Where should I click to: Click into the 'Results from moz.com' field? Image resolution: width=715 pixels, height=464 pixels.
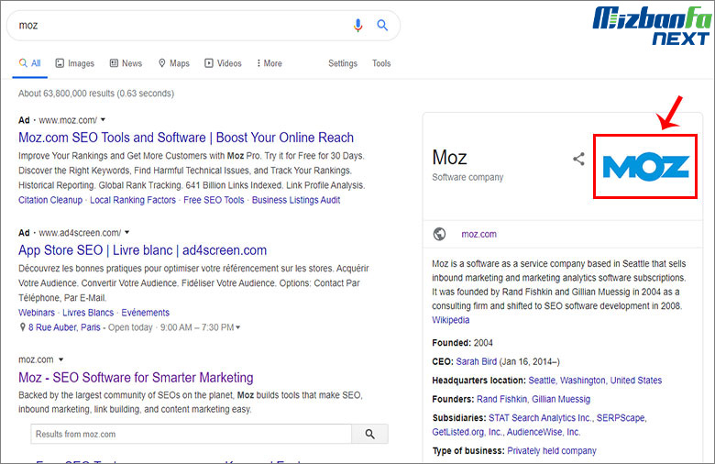click(x=191, y=434)
